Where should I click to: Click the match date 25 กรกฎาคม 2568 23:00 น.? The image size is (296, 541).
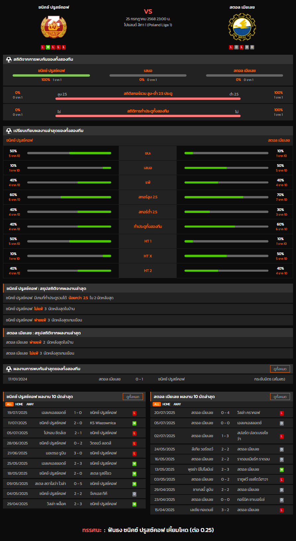pyautogui.click(x=148, y=19)
